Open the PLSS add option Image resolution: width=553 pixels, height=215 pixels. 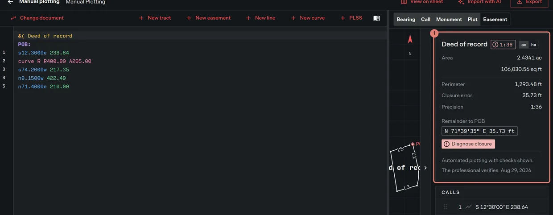tap(351, 18)
